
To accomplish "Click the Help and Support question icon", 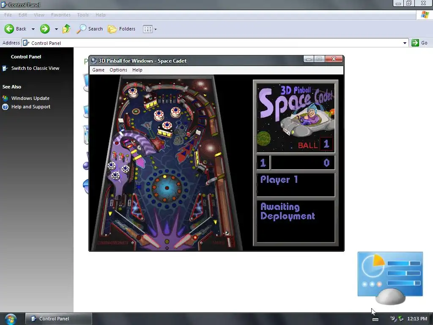I will (x=5, y=107).
